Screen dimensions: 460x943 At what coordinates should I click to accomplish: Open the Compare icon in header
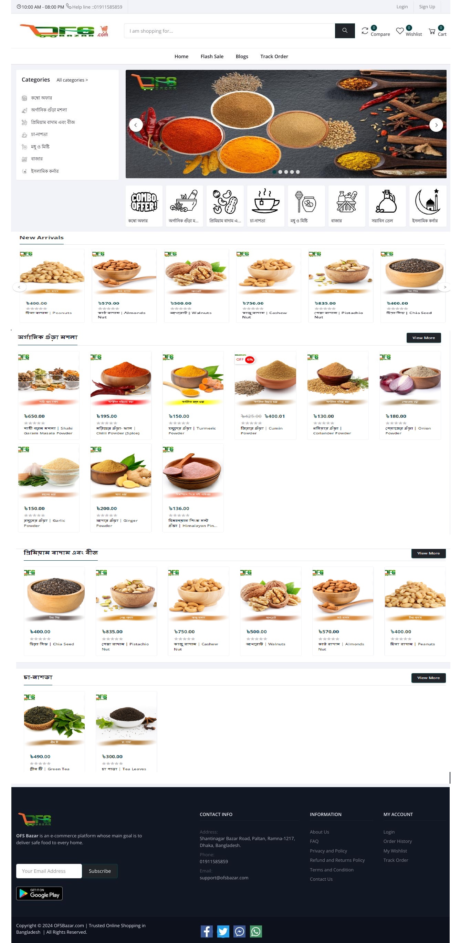[x=365, y=31]
